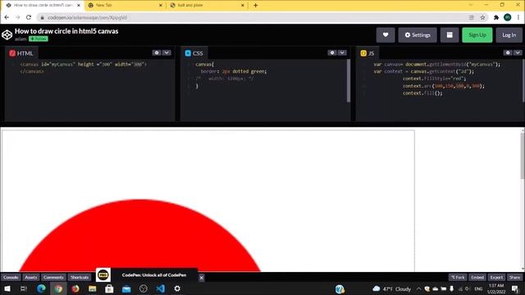Open the pen Settings
Screen dimensions: 525x295
pos(418,34)
